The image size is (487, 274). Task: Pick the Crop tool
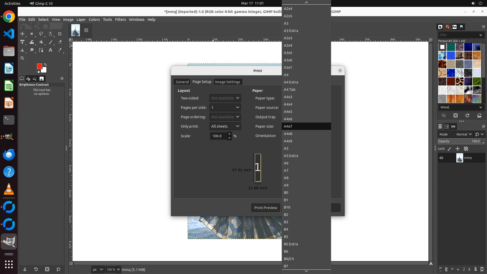click(60, 34)
